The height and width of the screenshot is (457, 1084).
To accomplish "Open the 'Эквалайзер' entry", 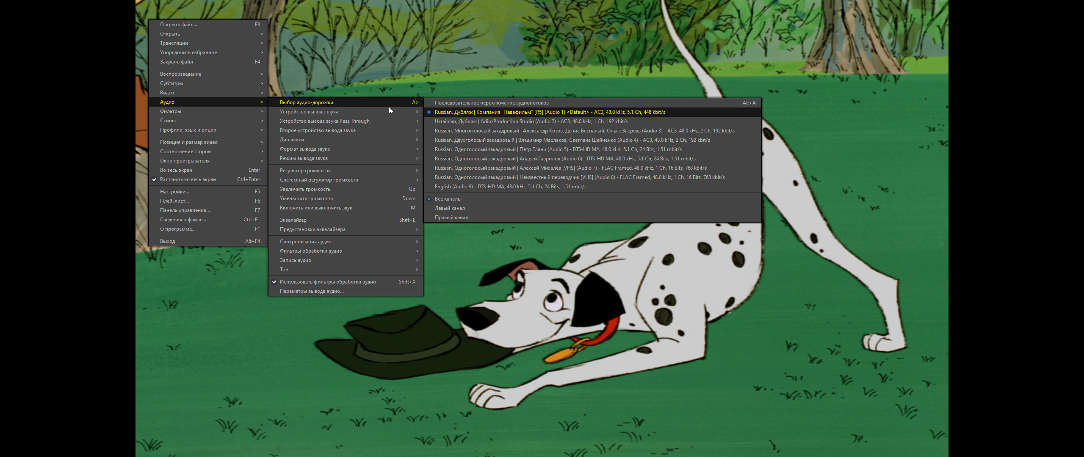I will tap(346, 220).
